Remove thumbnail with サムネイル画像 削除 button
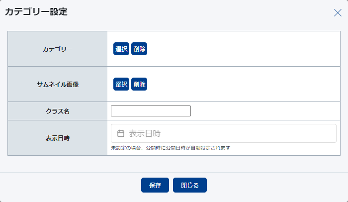The image size is (348, 202). (x=139, y=84)
